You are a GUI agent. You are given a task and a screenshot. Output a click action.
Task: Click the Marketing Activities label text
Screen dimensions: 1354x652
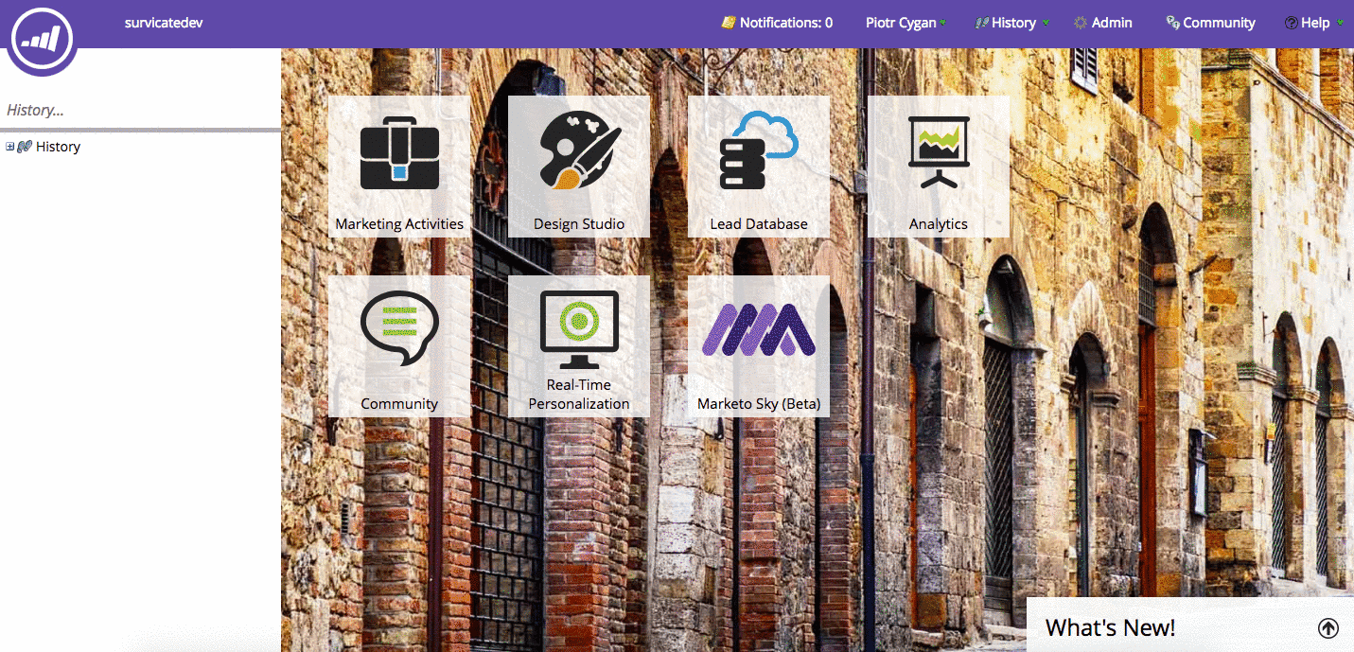pos(399,224)
